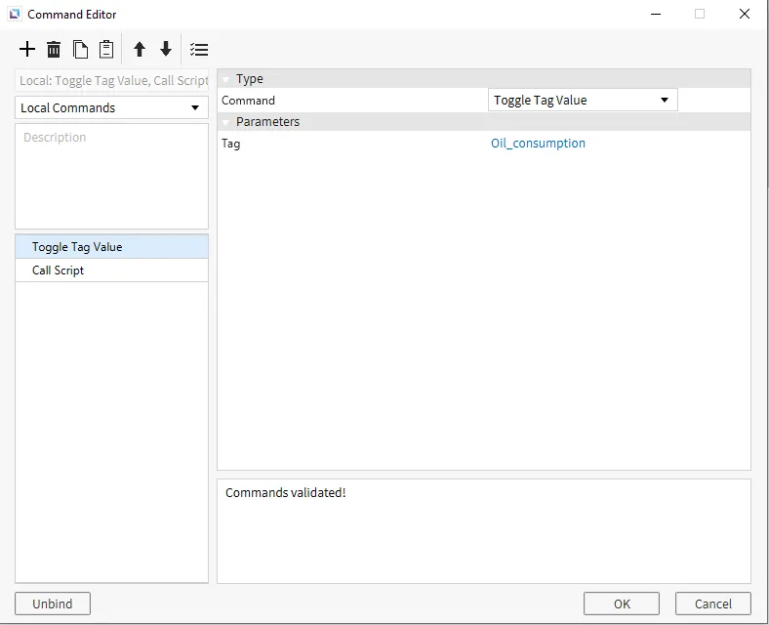Collapse the Type section
This screenshot has height=625, width=769.
coord(225,79)
